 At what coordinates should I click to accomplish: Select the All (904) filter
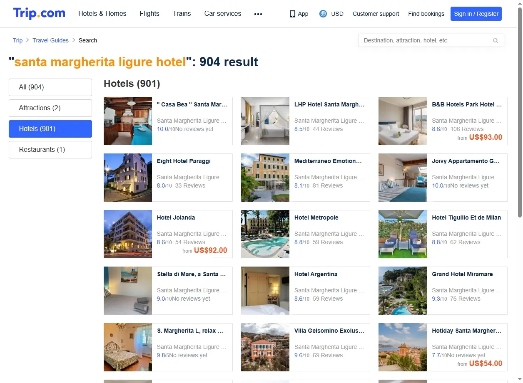pyautogui.click(x=50, y=87)
